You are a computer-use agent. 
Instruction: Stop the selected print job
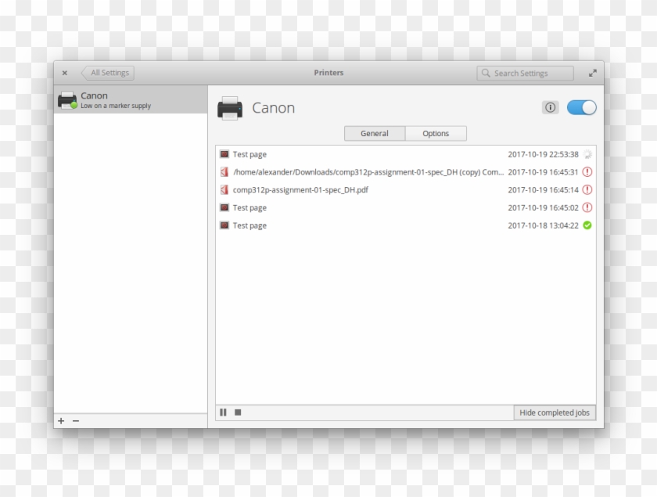click(x=238, y=412)
